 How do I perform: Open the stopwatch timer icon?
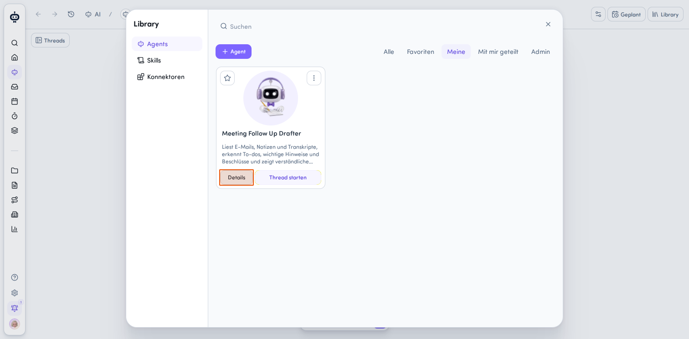(15, 116)
